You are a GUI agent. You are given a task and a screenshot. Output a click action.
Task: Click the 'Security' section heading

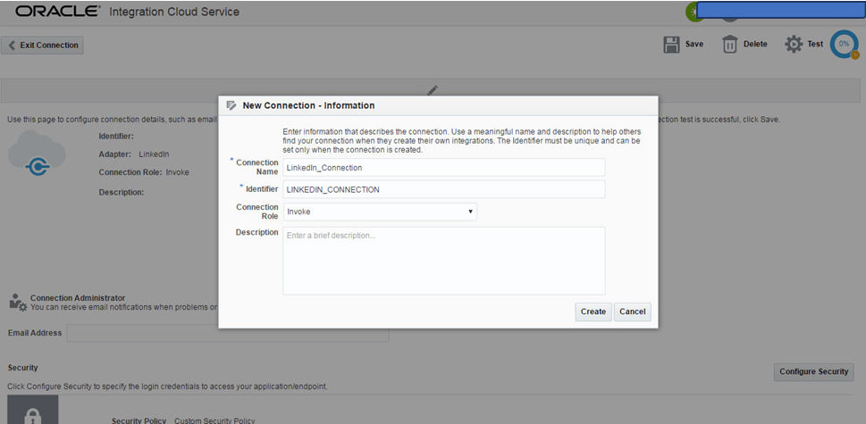click(22, 367)
